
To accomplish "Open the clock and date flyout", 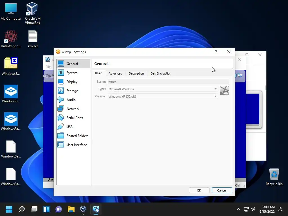I will click(x=267, y=209).
